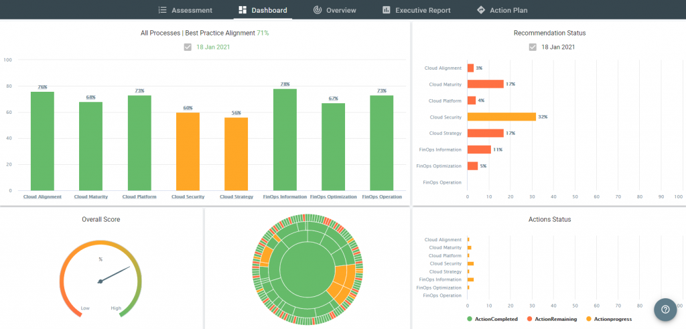Image resolution: width=686 pixels, height=329 pixels.
Task: Click the Cloud Strategy 56% bar
Action: (x=236, y=153)
